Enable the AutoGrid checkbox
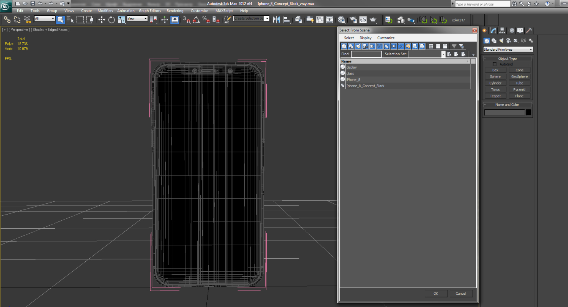This screenshot has width=568, height=307. [x=495, y=64]
